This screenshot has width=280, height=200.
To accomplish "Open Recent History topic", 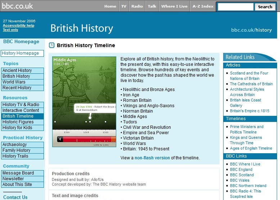I will point(23,88).
